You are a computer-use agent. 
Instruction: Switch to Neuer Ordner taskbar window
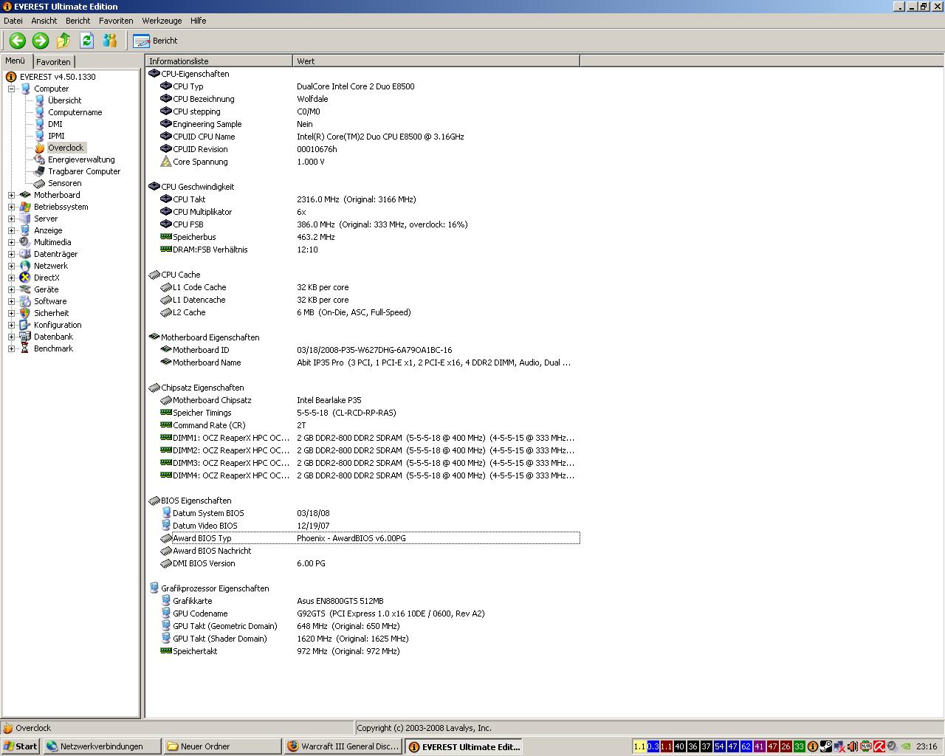point(222,746)
